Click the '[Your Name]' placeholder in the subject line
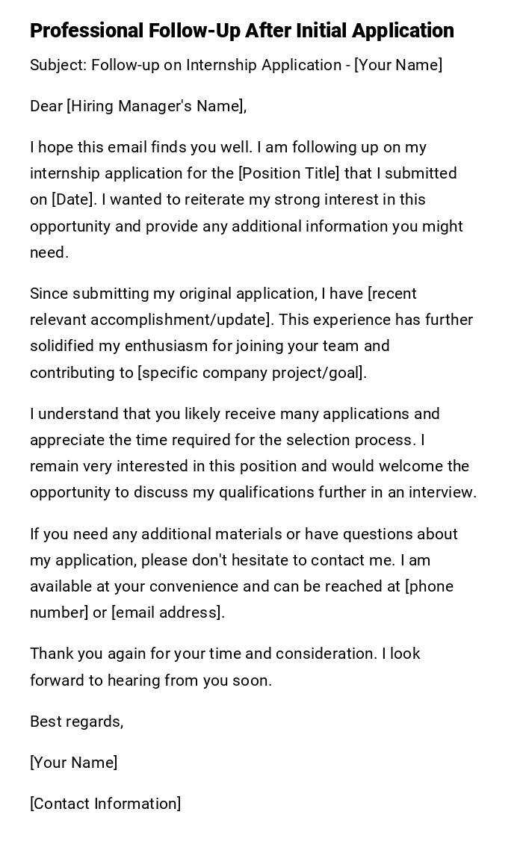The image size is (523, 850). (398, 65)
